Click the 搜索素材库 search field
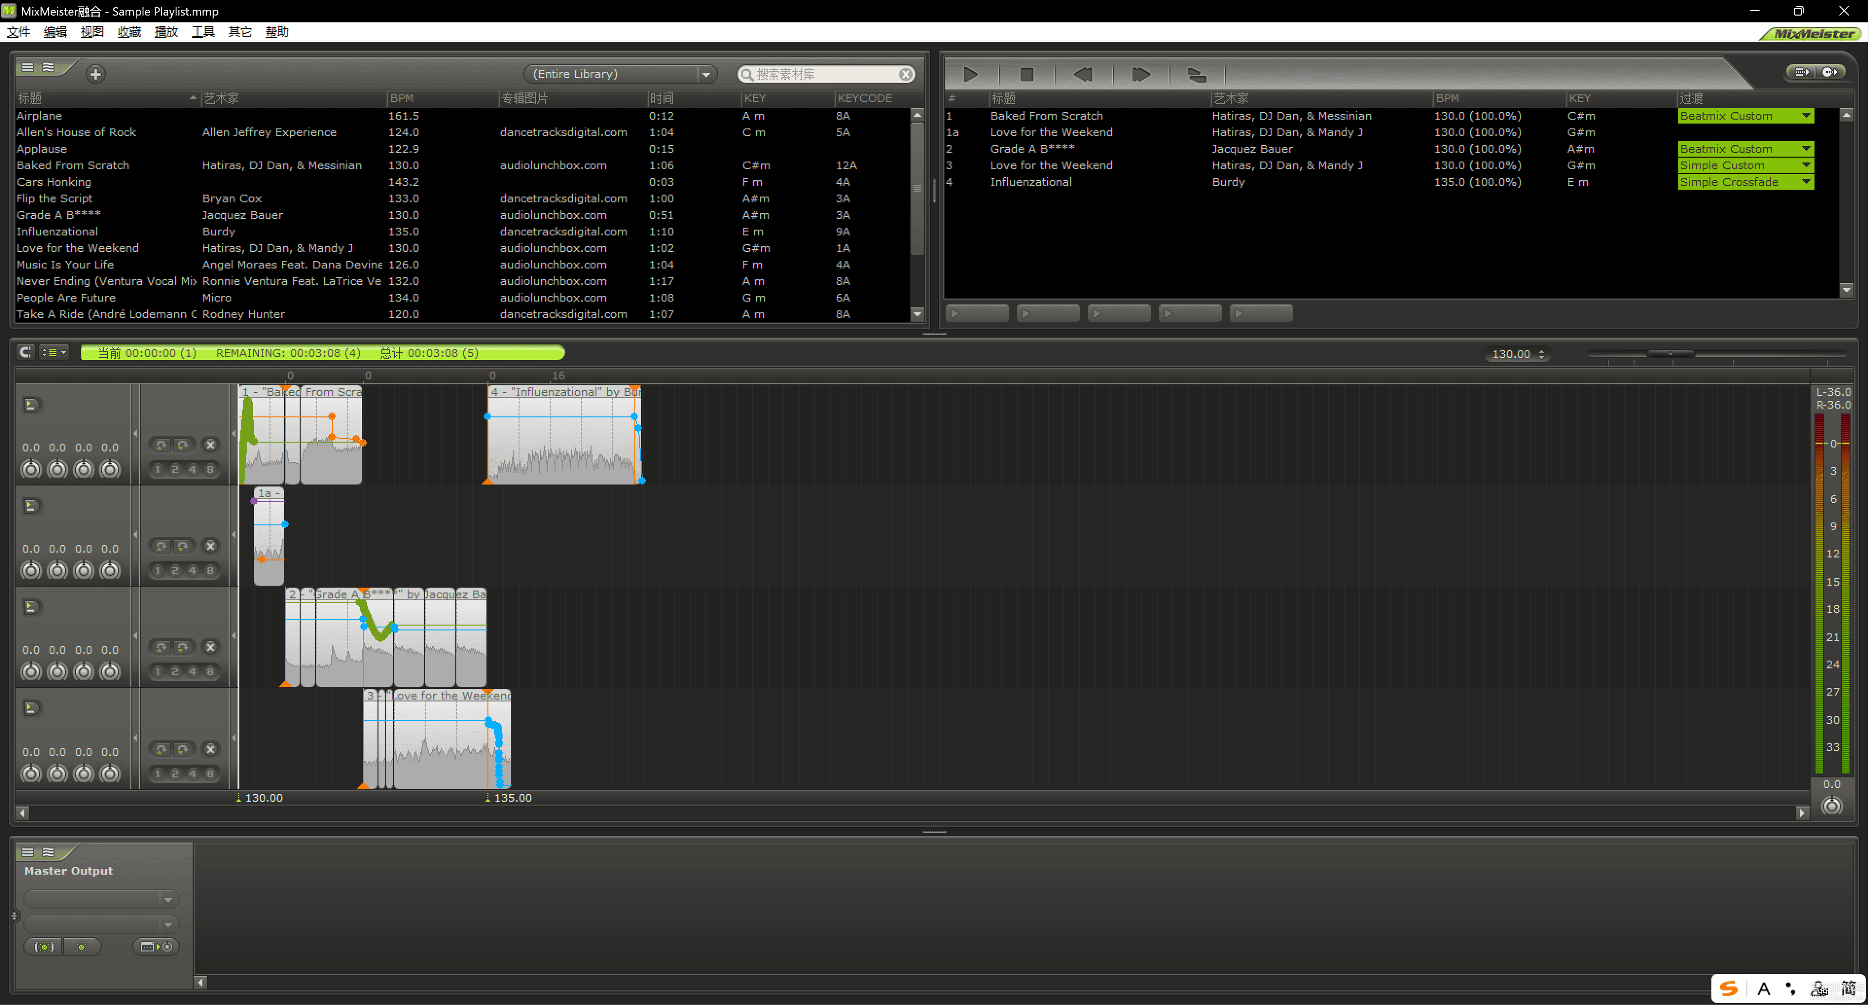The width and height of the screenshot is (1869, 1005). (x=825, y=74)
